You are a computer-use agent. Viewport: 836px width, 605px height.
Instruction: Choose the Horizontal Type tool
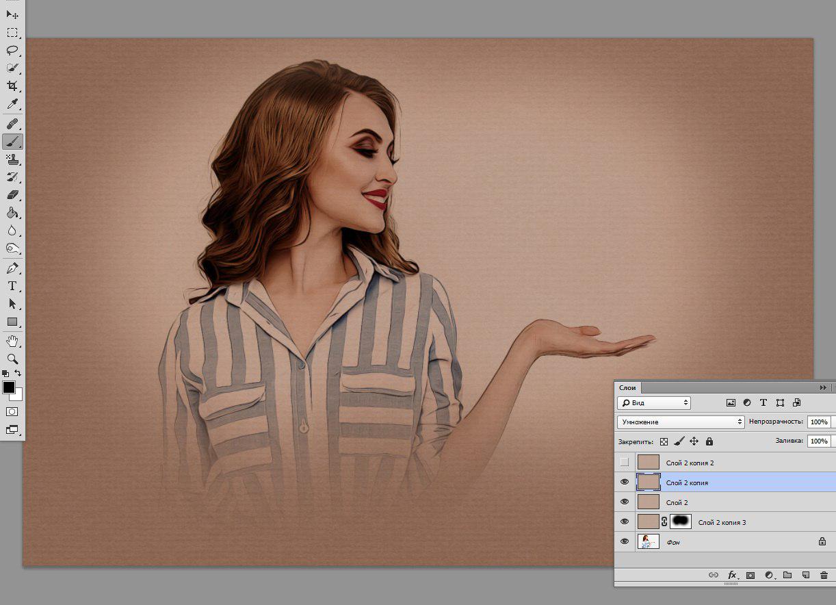coord(12,286)
